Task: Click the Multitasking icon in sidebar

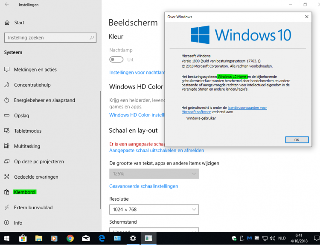Action: click(6, 146)
